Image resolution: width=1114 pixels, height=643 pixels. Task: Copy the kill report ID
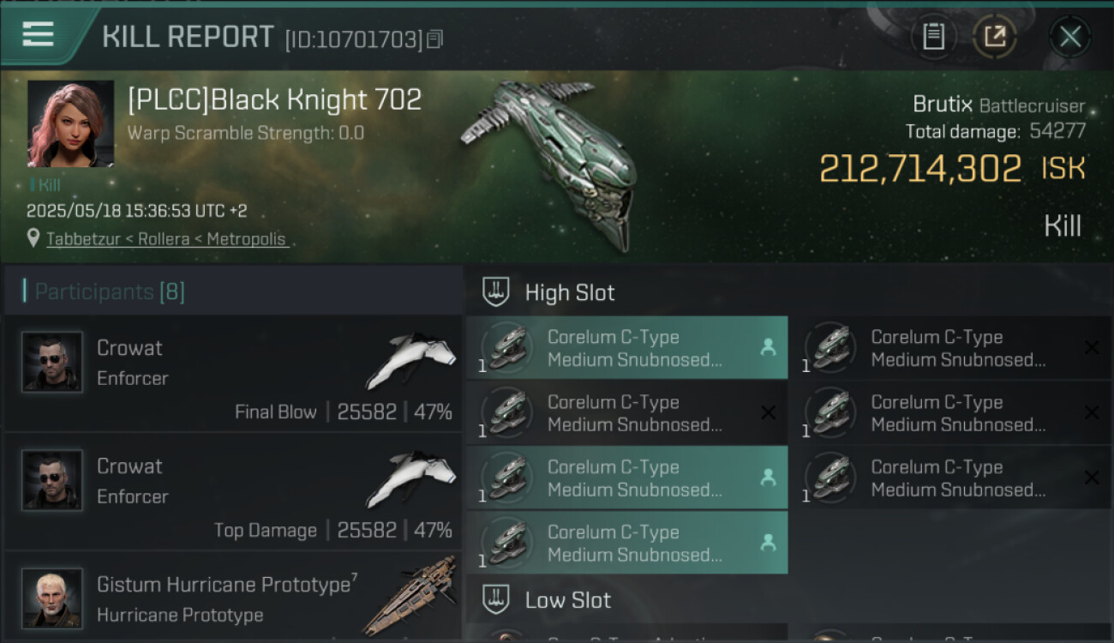click(x=435, y=39)
